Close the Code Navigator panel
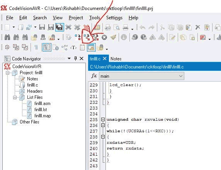Screen dimensions: 221x170 pyautogui.click(x=82, y=58)
